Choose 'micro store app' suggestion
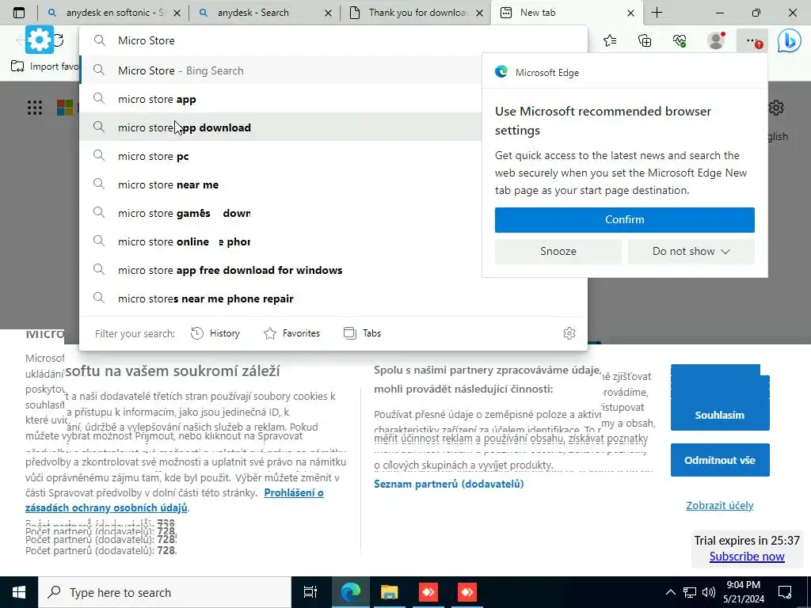Screen dimensions: 811x608 (x=281, y=99)
